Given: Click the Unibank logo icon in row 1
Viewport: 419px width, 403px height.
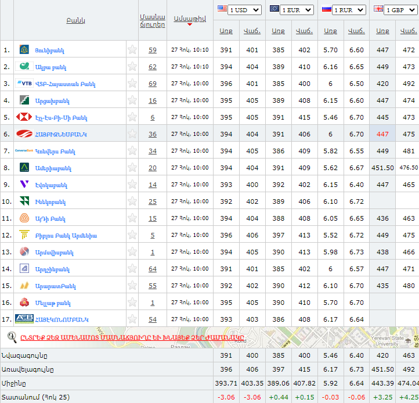Looking at the screenshot, I should (x=24, y=49).
